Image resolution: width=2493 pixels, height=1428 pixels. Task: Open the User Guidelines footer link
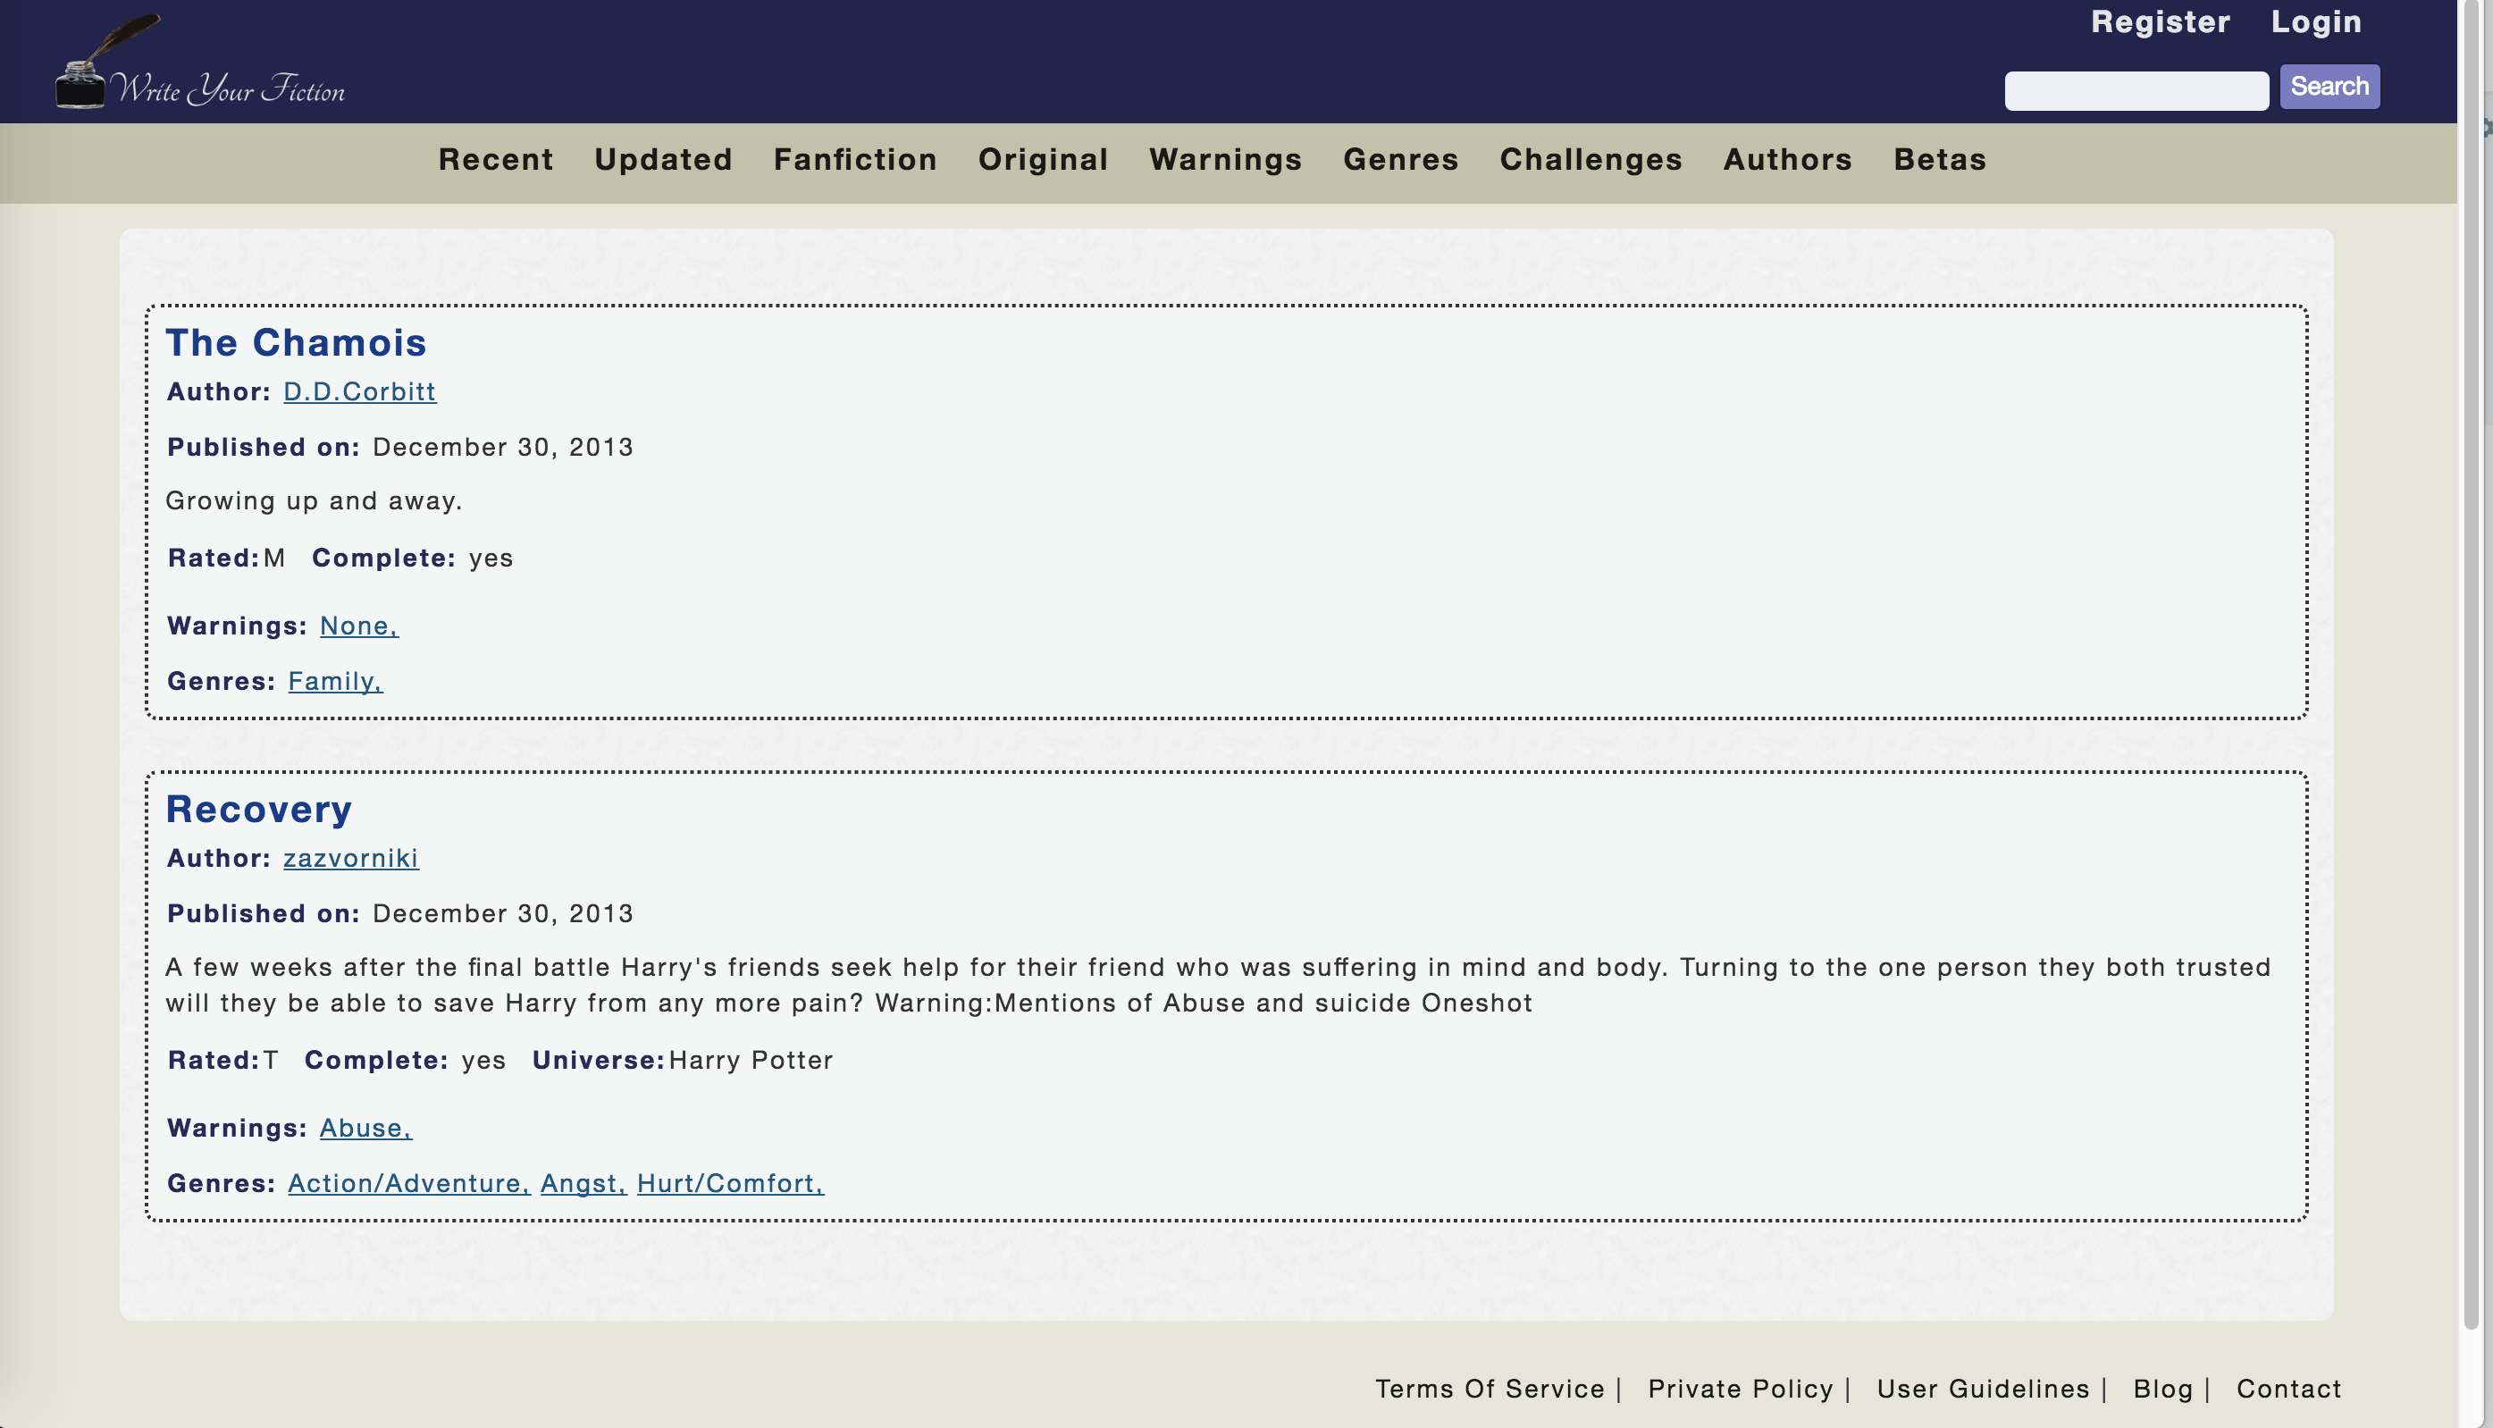(x=1982, y=1389)
